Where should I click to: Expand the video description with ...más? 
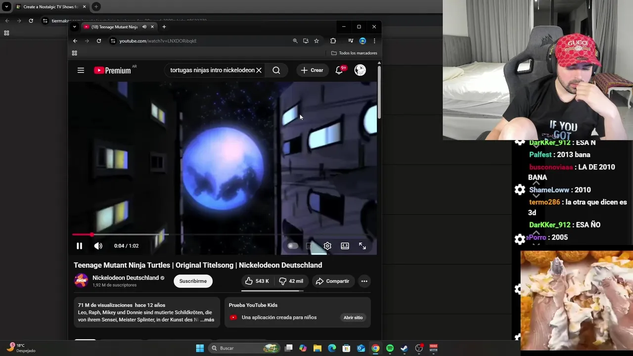click(x=207, y=320)
